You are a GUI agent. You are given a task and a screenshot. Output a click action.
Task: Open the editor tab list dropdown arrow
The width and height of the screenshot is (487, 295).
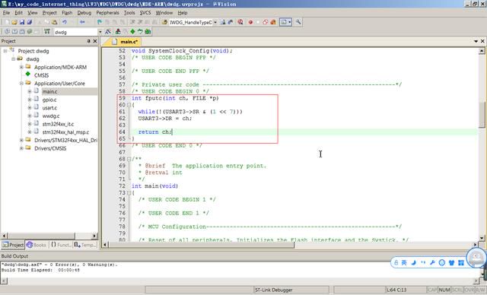coord(476,41)
